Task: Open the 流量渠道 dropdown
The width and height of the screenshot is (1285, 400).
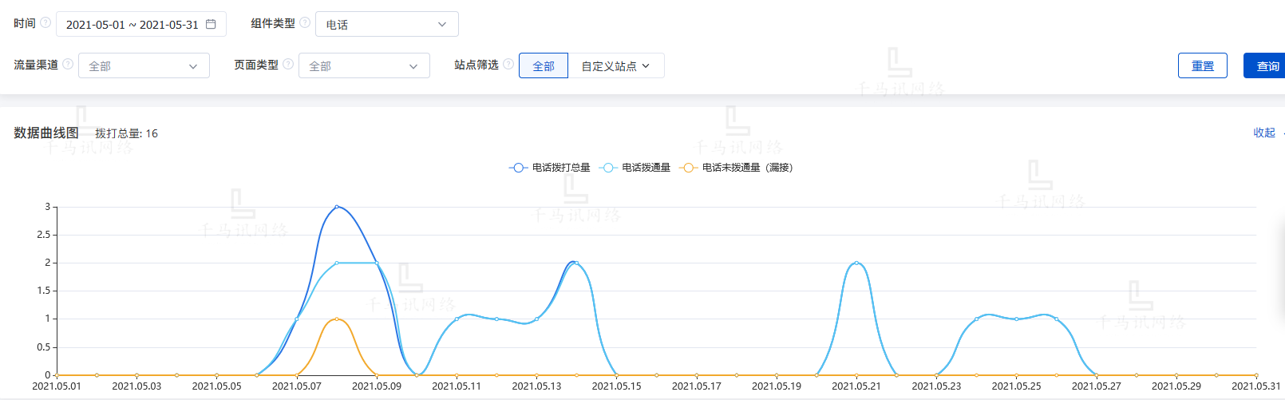Action: click(x=144, y=66)
